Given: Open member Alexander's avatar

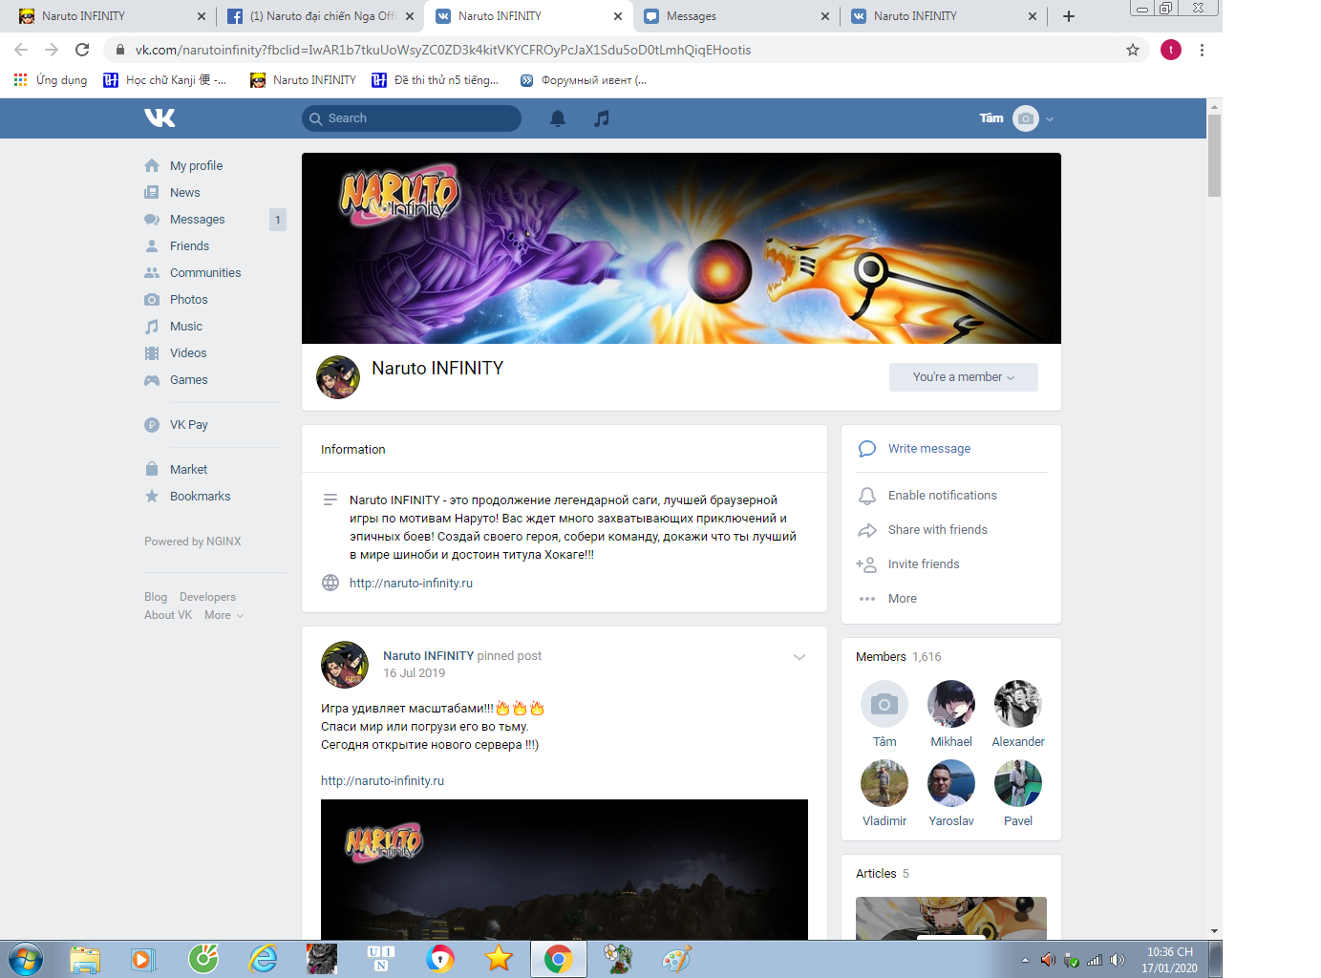Looking at the screenshot, I should pos(1018,704).
